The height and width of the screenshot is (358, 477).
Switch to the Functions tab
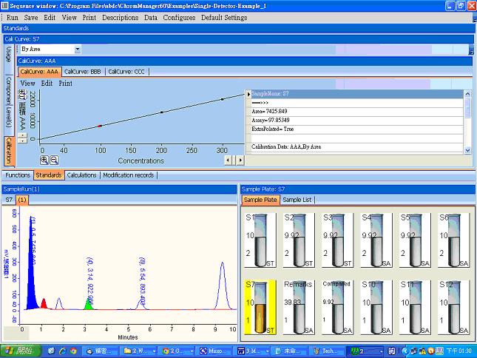click(x=18, y=175)
